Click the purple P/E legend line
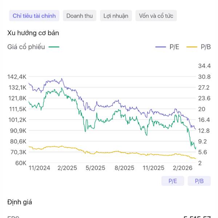The width and height of the screenshot is (218, 218). click(161, 47)
